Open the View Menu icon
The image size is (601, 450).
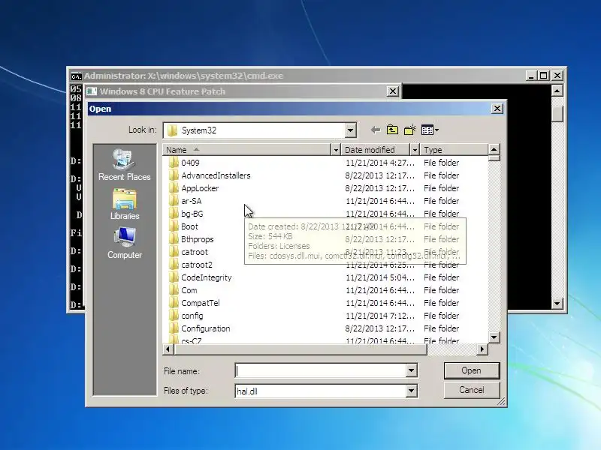point(429,130)
